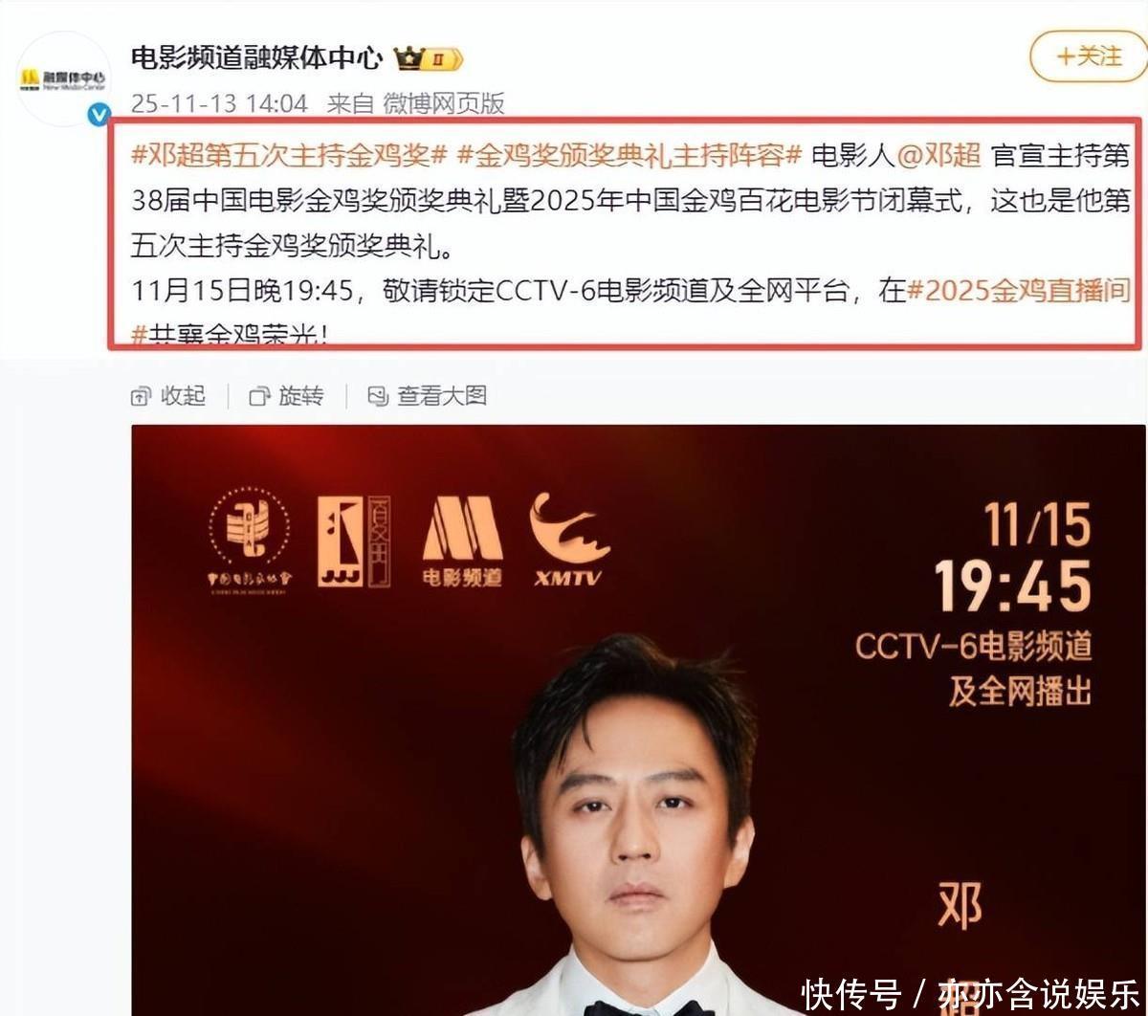Click the host poster image
1148x1016 pixels.
tap(638, 720)
